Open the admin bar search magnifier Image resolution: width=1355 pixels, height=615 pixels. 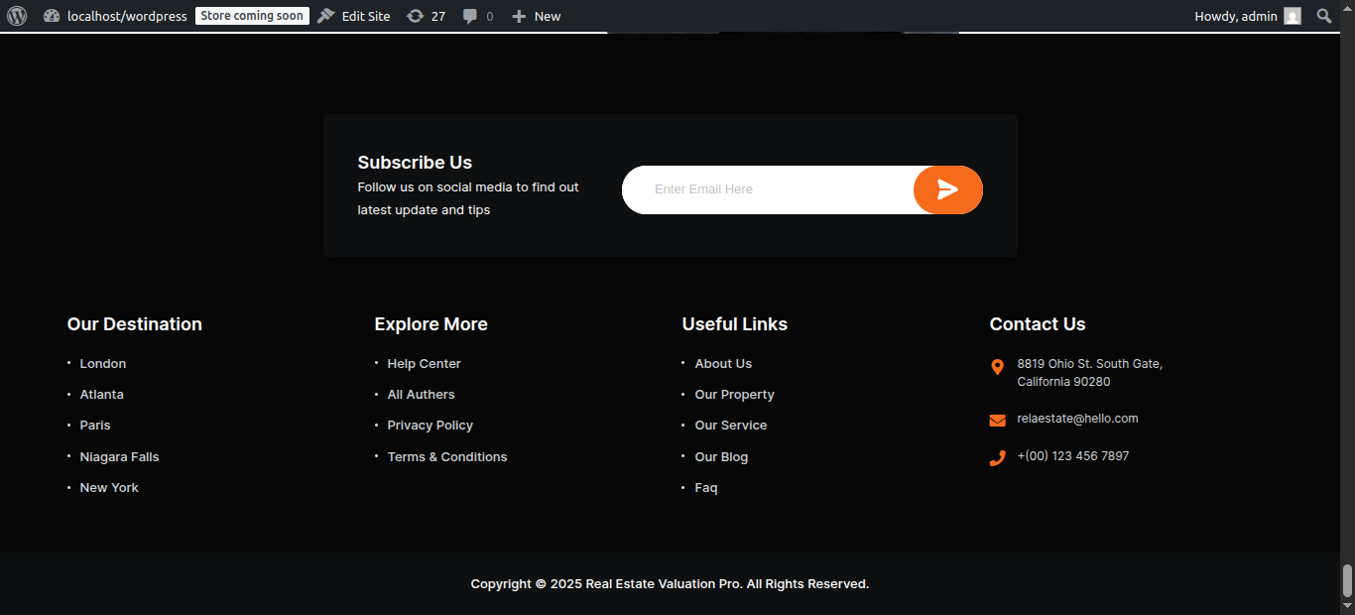point(1323,16)
